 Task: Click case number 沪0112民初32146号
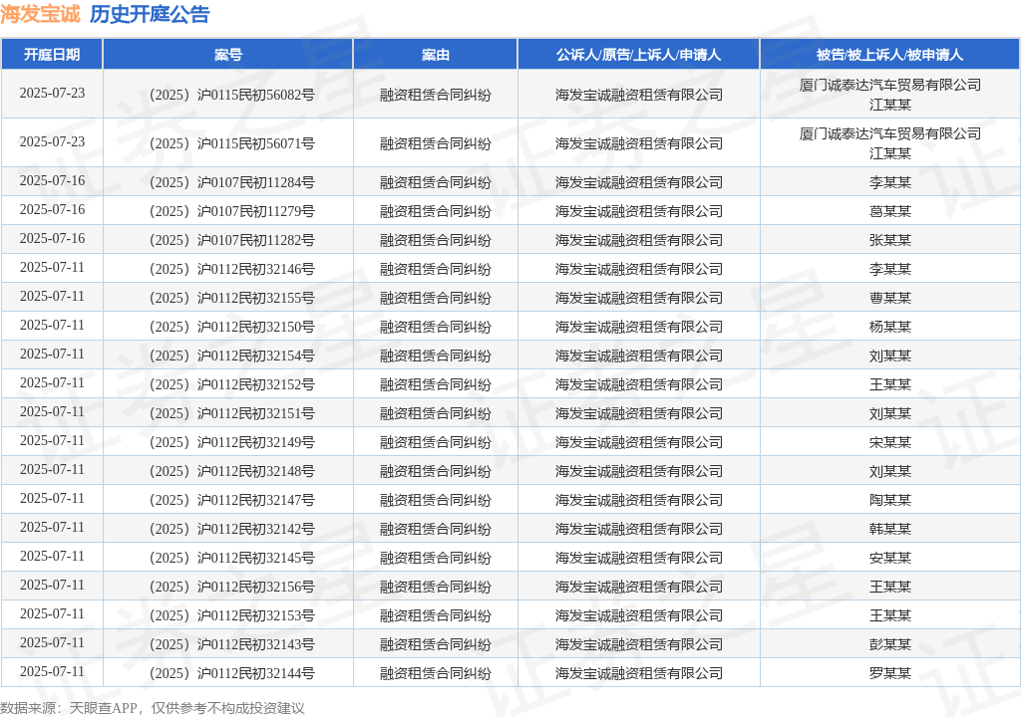tap(231, 269)
